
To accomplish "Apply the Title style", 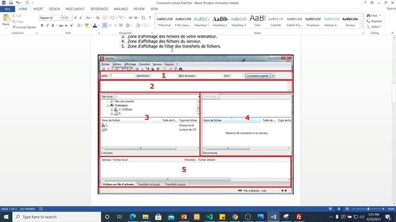I will tap(257, 22).
